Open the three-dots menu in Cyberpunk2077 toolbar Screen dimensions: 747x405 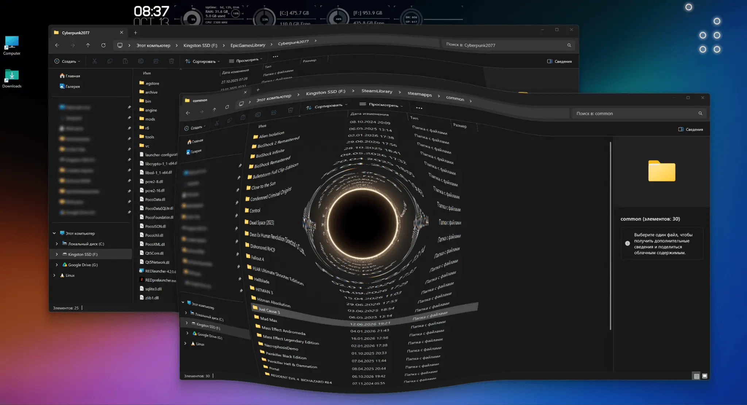(275, 56)
